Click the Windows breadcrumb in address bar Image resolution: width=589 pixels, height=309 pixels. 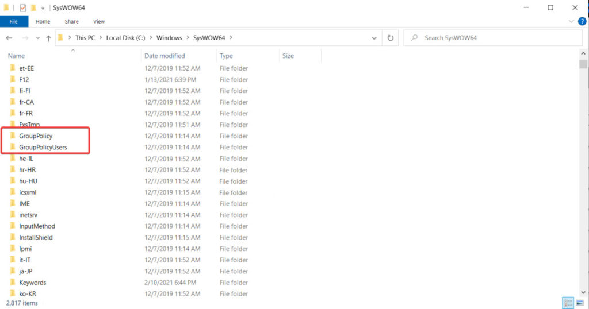(169, 38)
